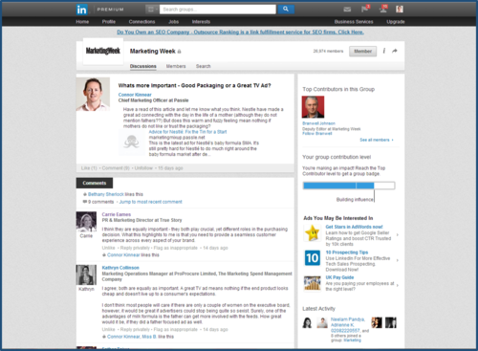Click Follow Branwell link
Viewport: 478px width, 351px height.
click(x=317, y=133)
